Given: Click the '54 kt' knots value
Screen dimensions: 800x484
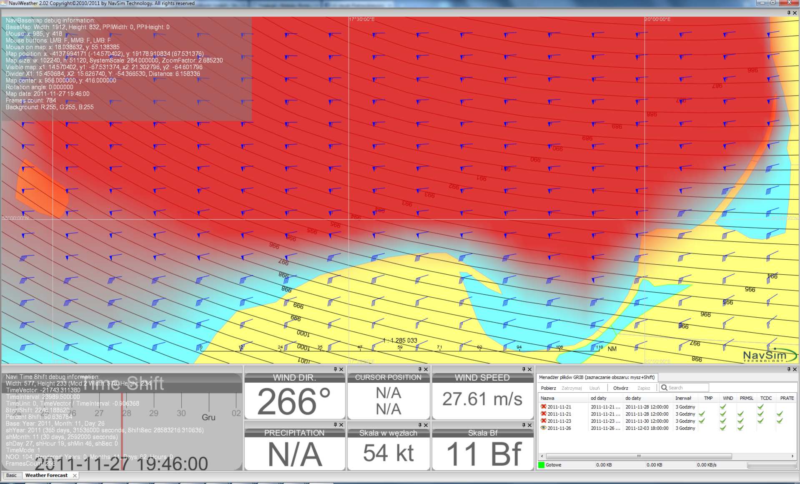Looking at the screenshot, I should (x=389, y=453).
